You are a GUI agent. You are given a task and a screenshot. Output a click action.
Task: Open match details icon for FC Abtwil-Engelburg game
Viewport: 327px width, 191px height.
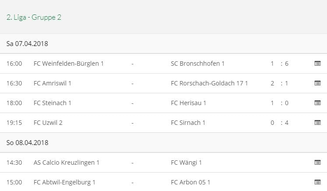[317, 182]
